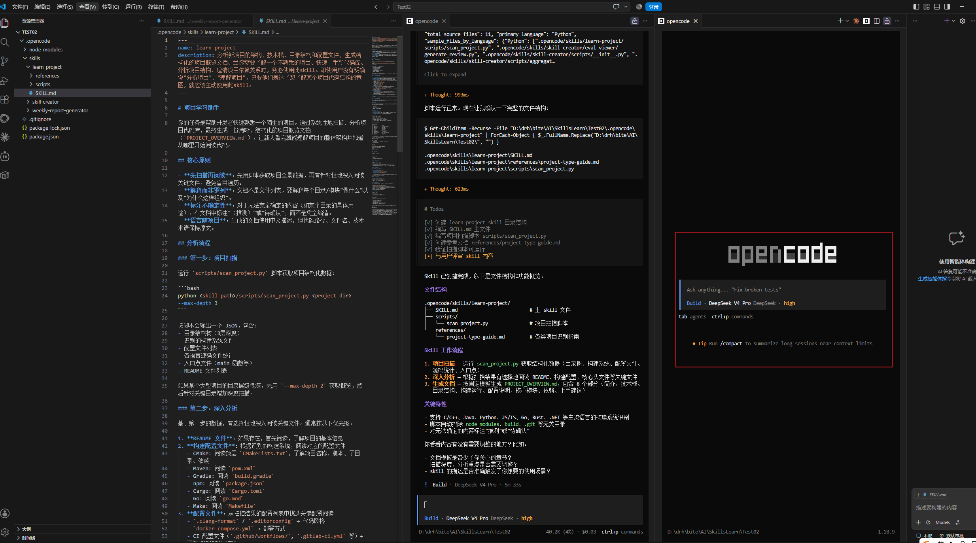Click the opencode square icon in the right terminal toolbar

pyautogui.click(x=866, y=21)
